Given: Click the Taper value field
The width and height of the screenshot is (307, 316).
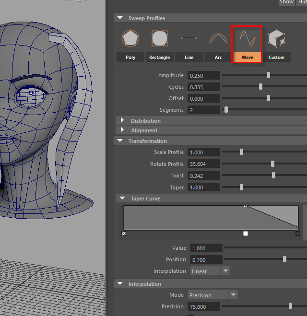Looking at the screenshot, I should [203, 187].
